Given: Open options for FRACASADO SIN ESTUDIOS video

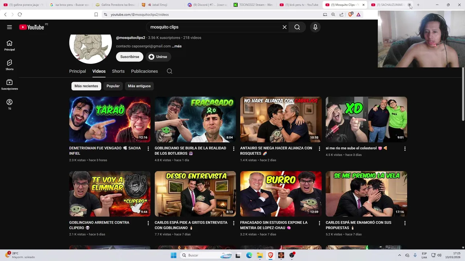Looking at the screenshot, I should (319, 223).
